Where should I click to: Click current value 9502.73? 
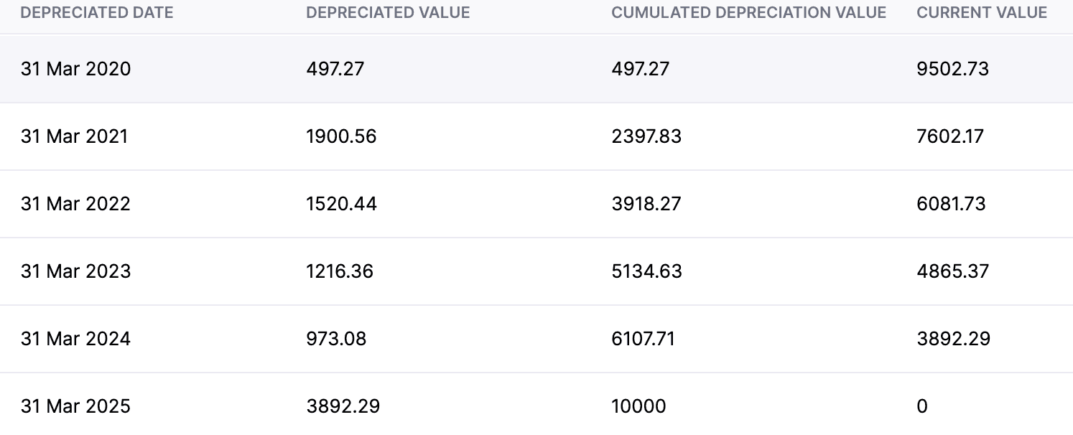click(952, 69)
